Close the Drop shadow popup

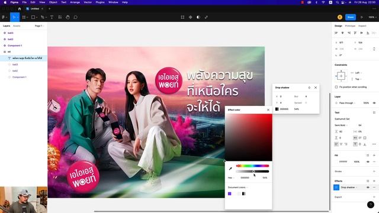pyautogui.click(x=316, y=88)
